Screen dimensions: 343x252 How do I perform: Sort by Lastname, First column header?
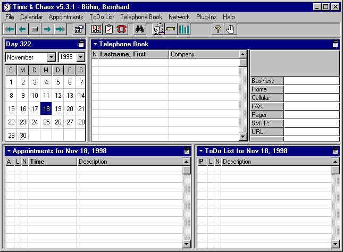[133, 54]
